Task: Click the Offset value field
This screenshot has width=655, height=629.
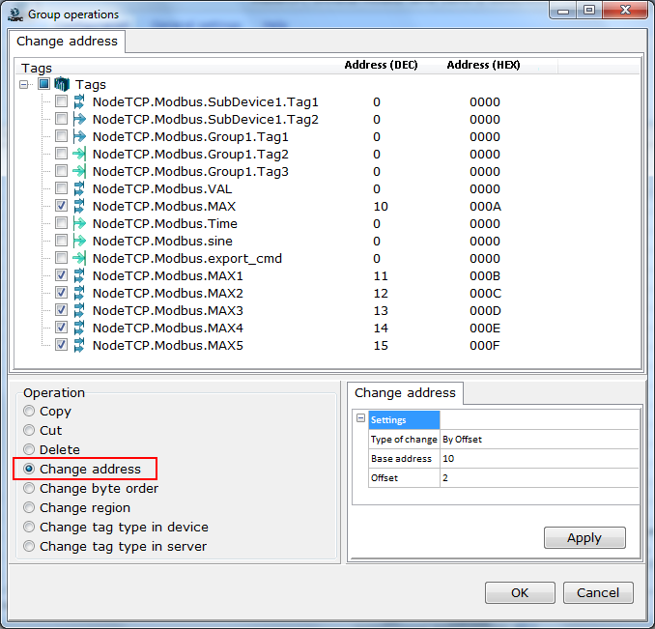Action: click(x=539, y=478)
